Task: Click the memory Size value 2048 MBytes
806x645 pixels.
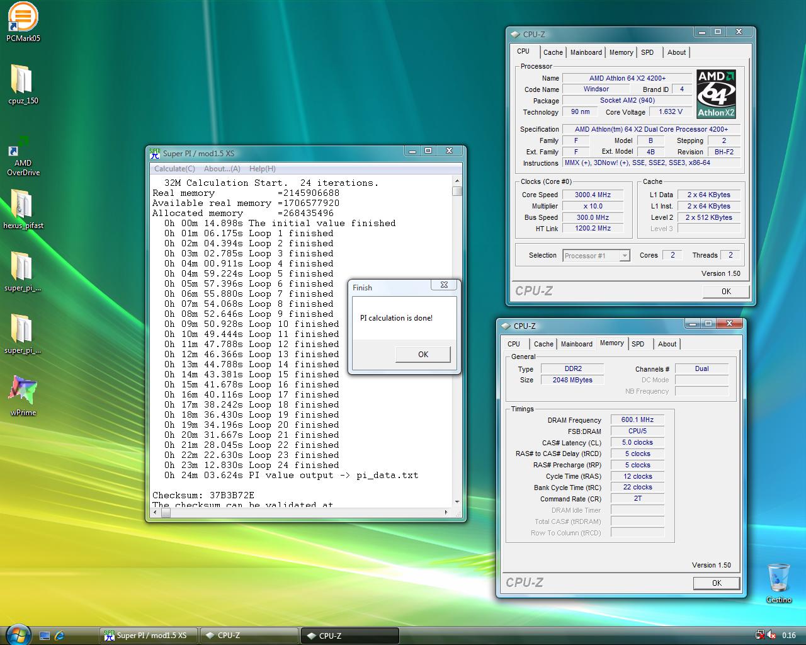Action: [x=572, y=380]
